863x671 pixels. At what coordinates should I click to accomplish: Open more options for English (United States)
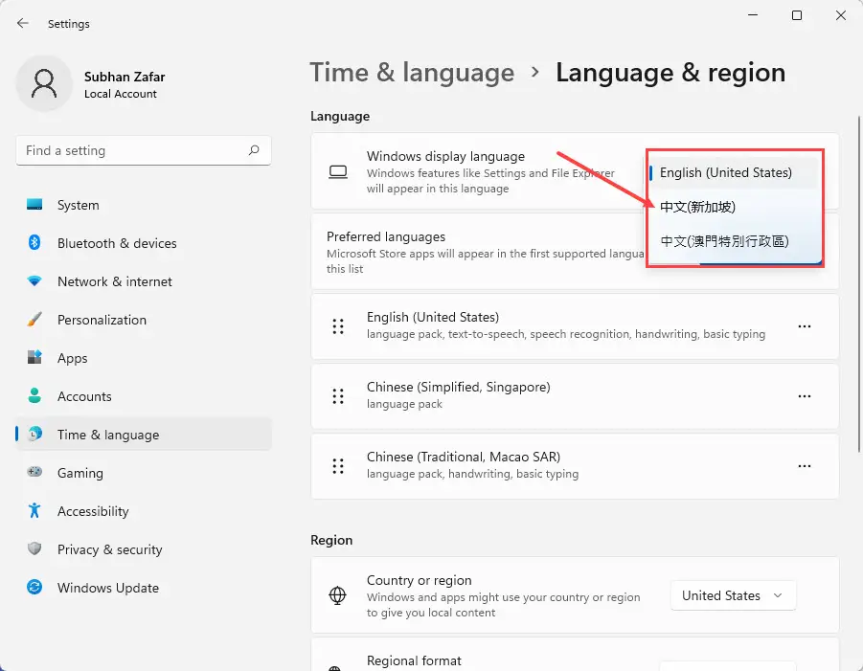coord(805,326)
